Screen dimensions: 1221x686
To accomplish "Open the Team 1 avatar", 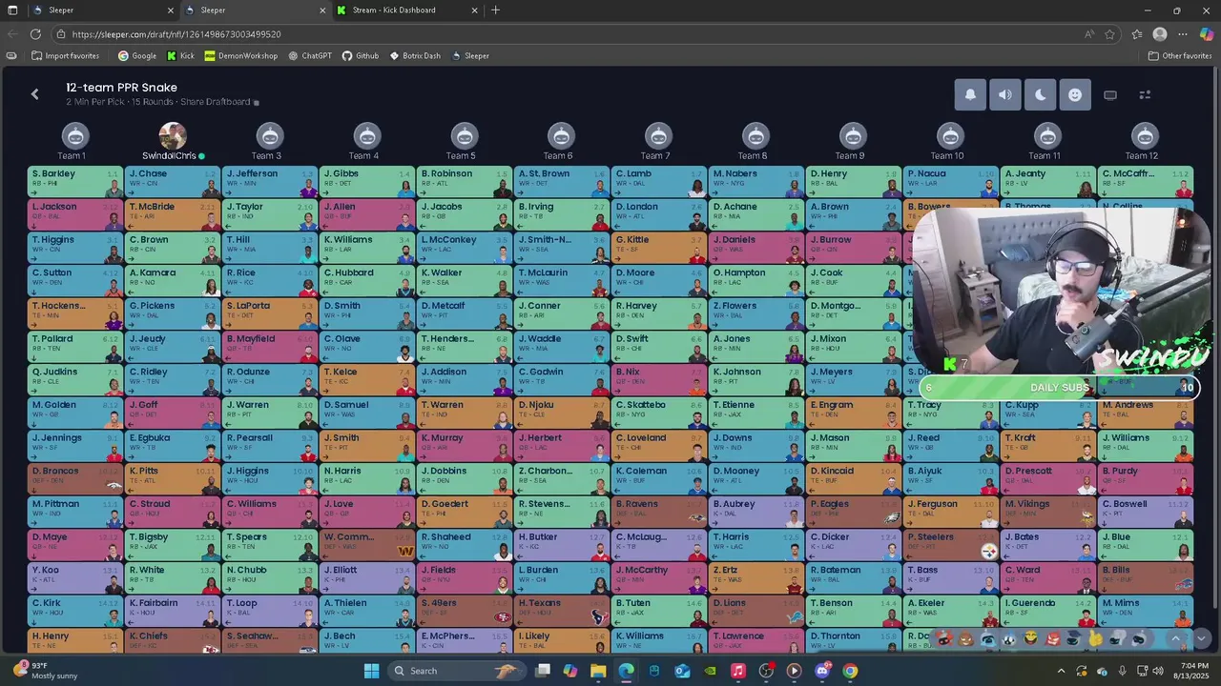I will pyautogui.click(x=75, y=136).
